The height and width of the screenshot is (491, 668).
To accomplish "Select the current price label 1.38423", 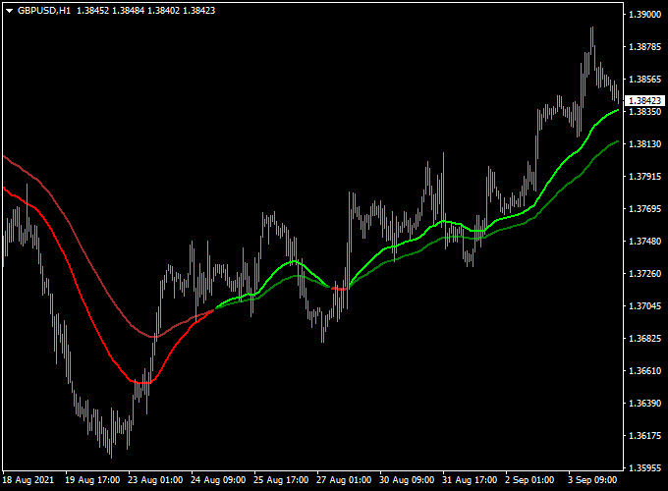I will tap(645, 100).
